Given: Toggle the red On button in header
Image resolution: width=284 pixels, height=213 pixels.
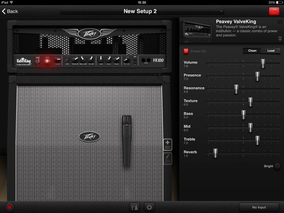Looking at the screenshot, I should tap(274, 11).
